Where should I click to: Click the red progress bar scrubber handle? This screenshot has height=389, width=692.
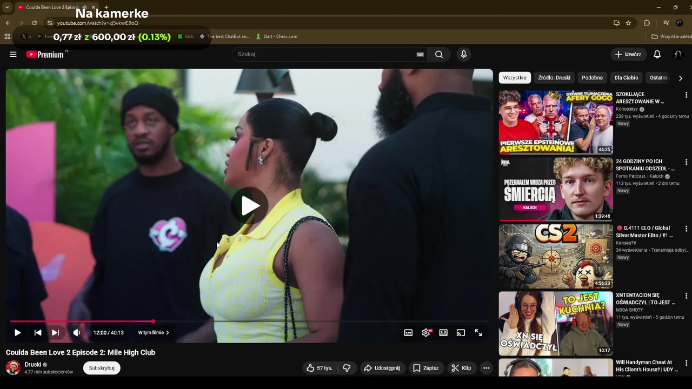(x=153, y=321)
